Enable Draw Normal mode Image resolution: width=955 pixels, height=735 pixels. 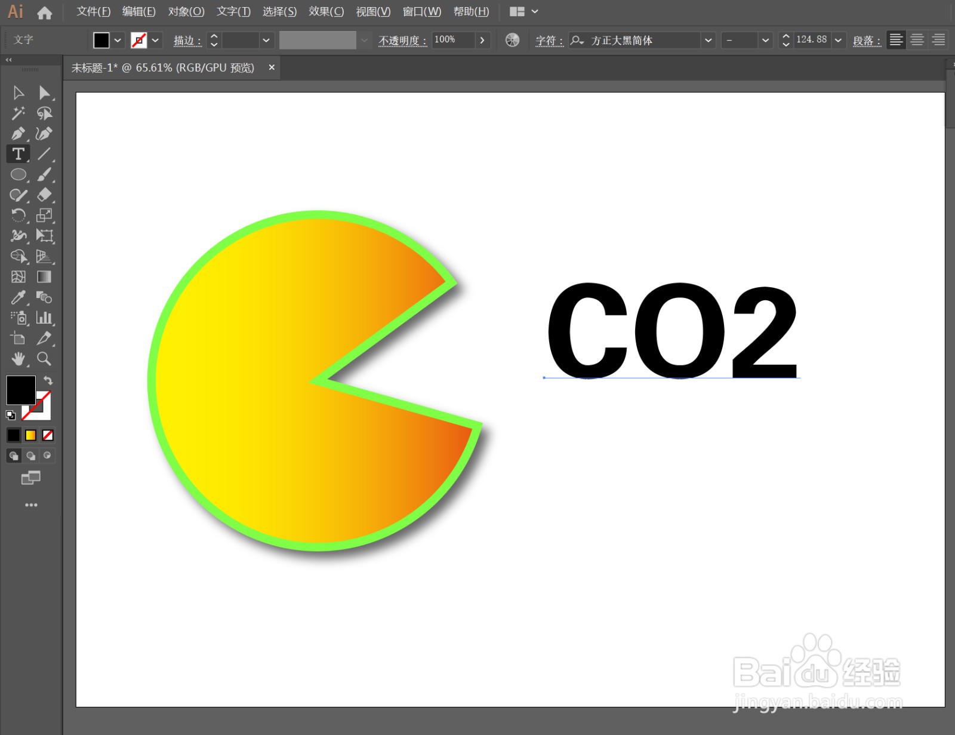(13, 456)
